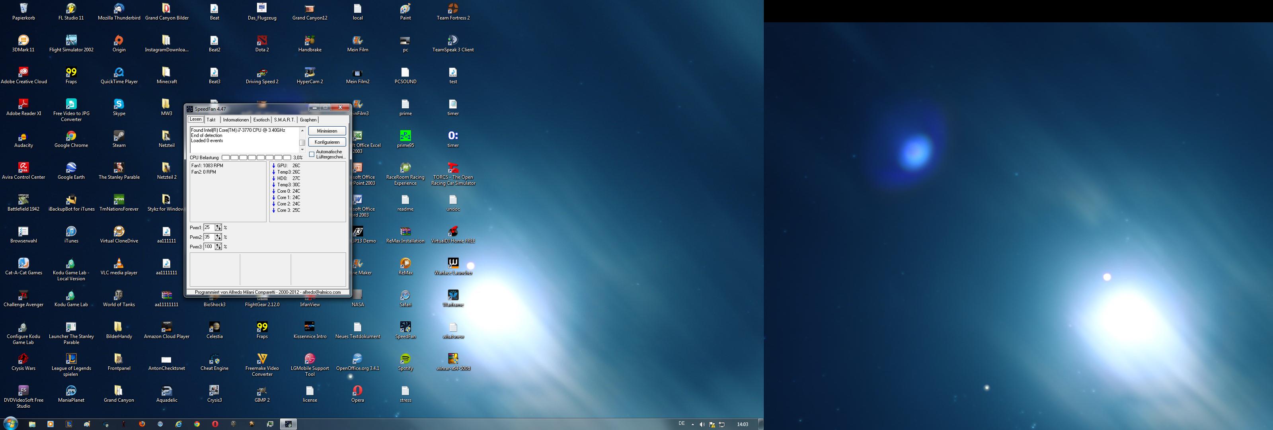Viewport: 1273px width, 430px height.
Task: Open the Graphen tab in SpeedFan
Action: tap(308, 119)
